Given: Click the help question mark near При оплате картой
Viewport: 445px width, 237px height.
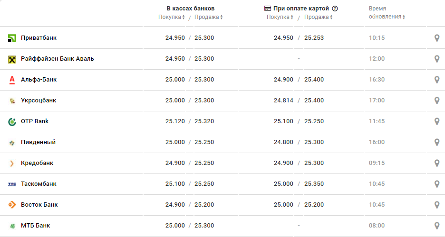Looking at the screenshot, I should (335, 9).
